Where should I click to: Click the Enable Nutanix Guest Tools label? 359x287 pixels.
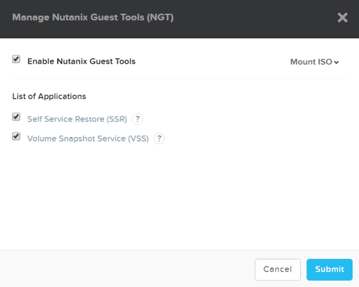click(x=81, y=61)
